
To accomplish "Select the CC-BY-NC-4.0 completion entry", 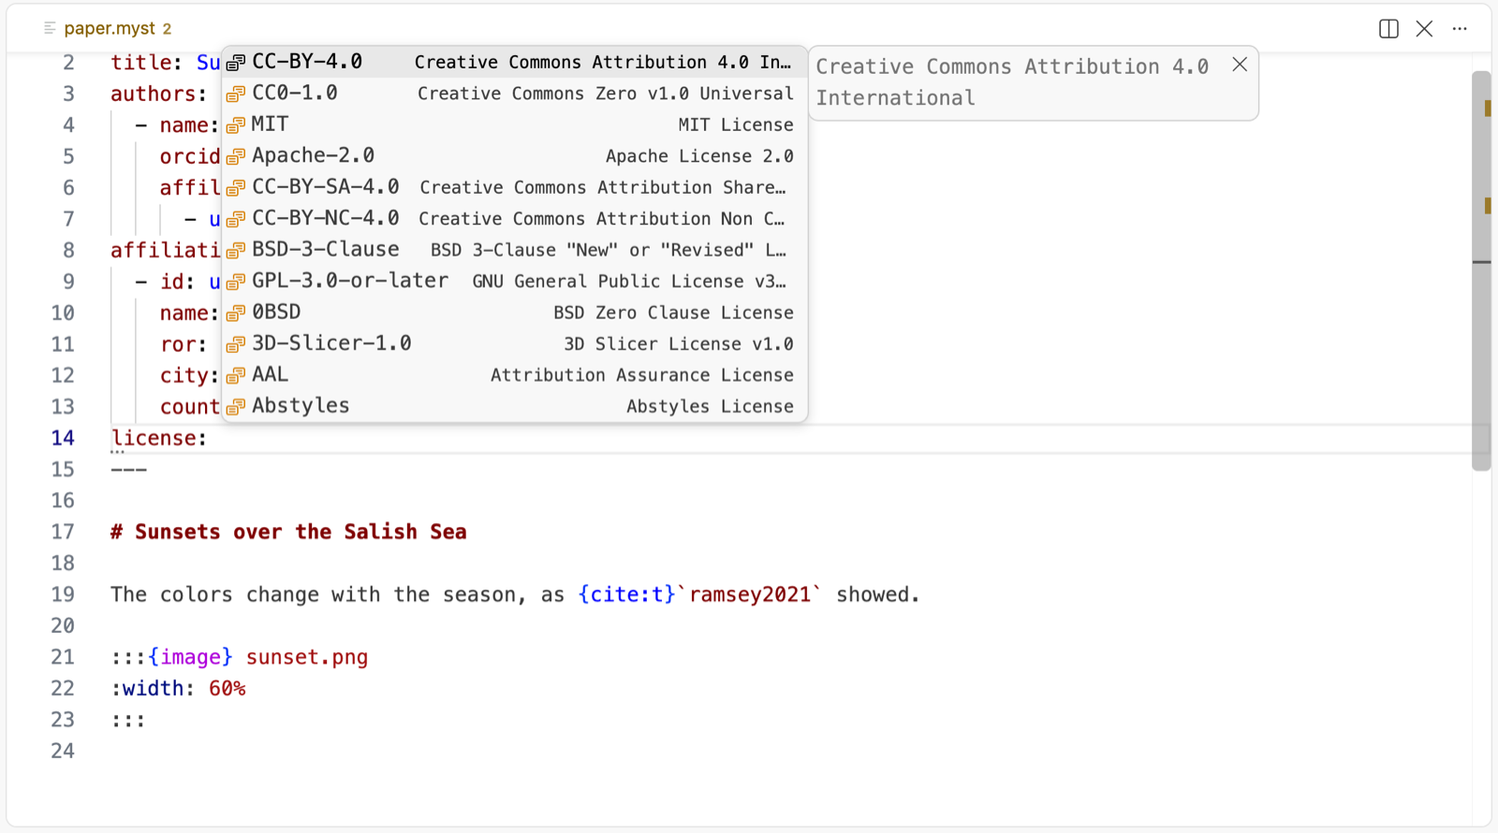I will click(x=514, y=218).
